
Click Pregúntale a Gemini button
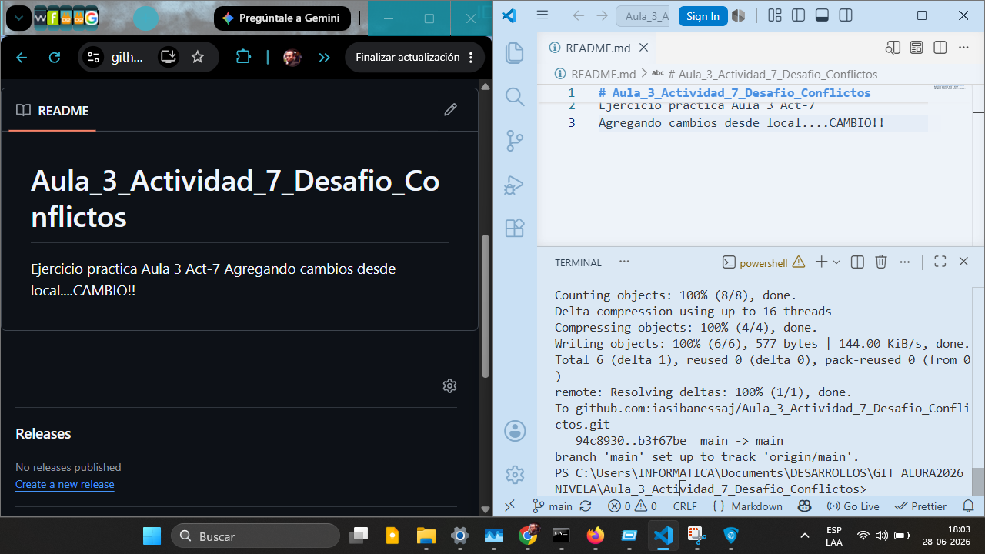[x=282, y=18]
